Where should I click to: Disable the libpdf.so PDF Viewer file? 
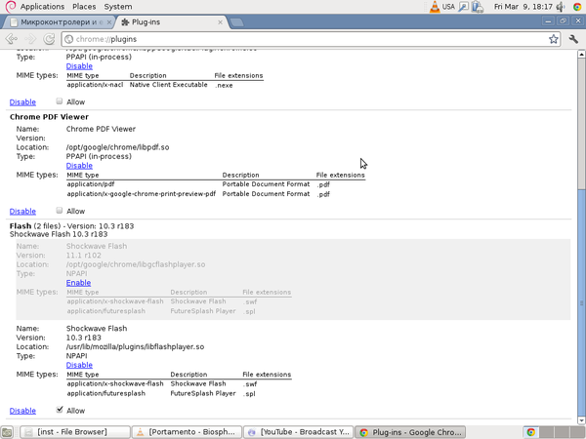pos(79,166)
